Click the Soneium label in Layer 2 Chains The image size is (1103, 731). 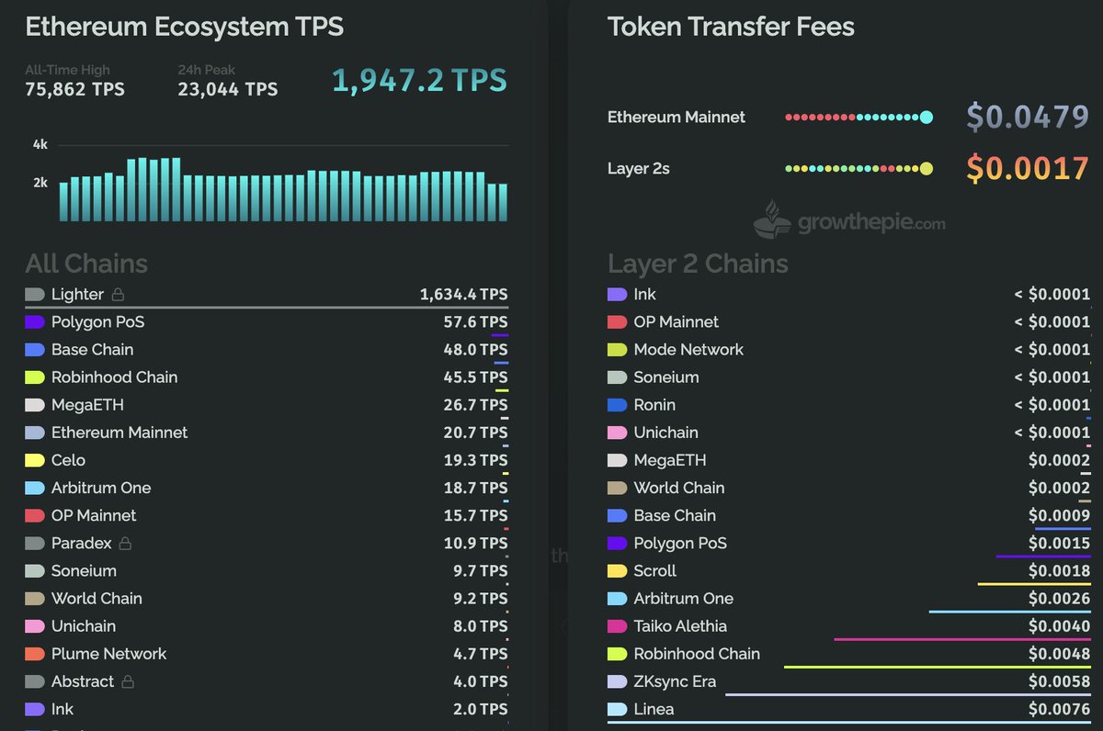click(x=666, y=377)
